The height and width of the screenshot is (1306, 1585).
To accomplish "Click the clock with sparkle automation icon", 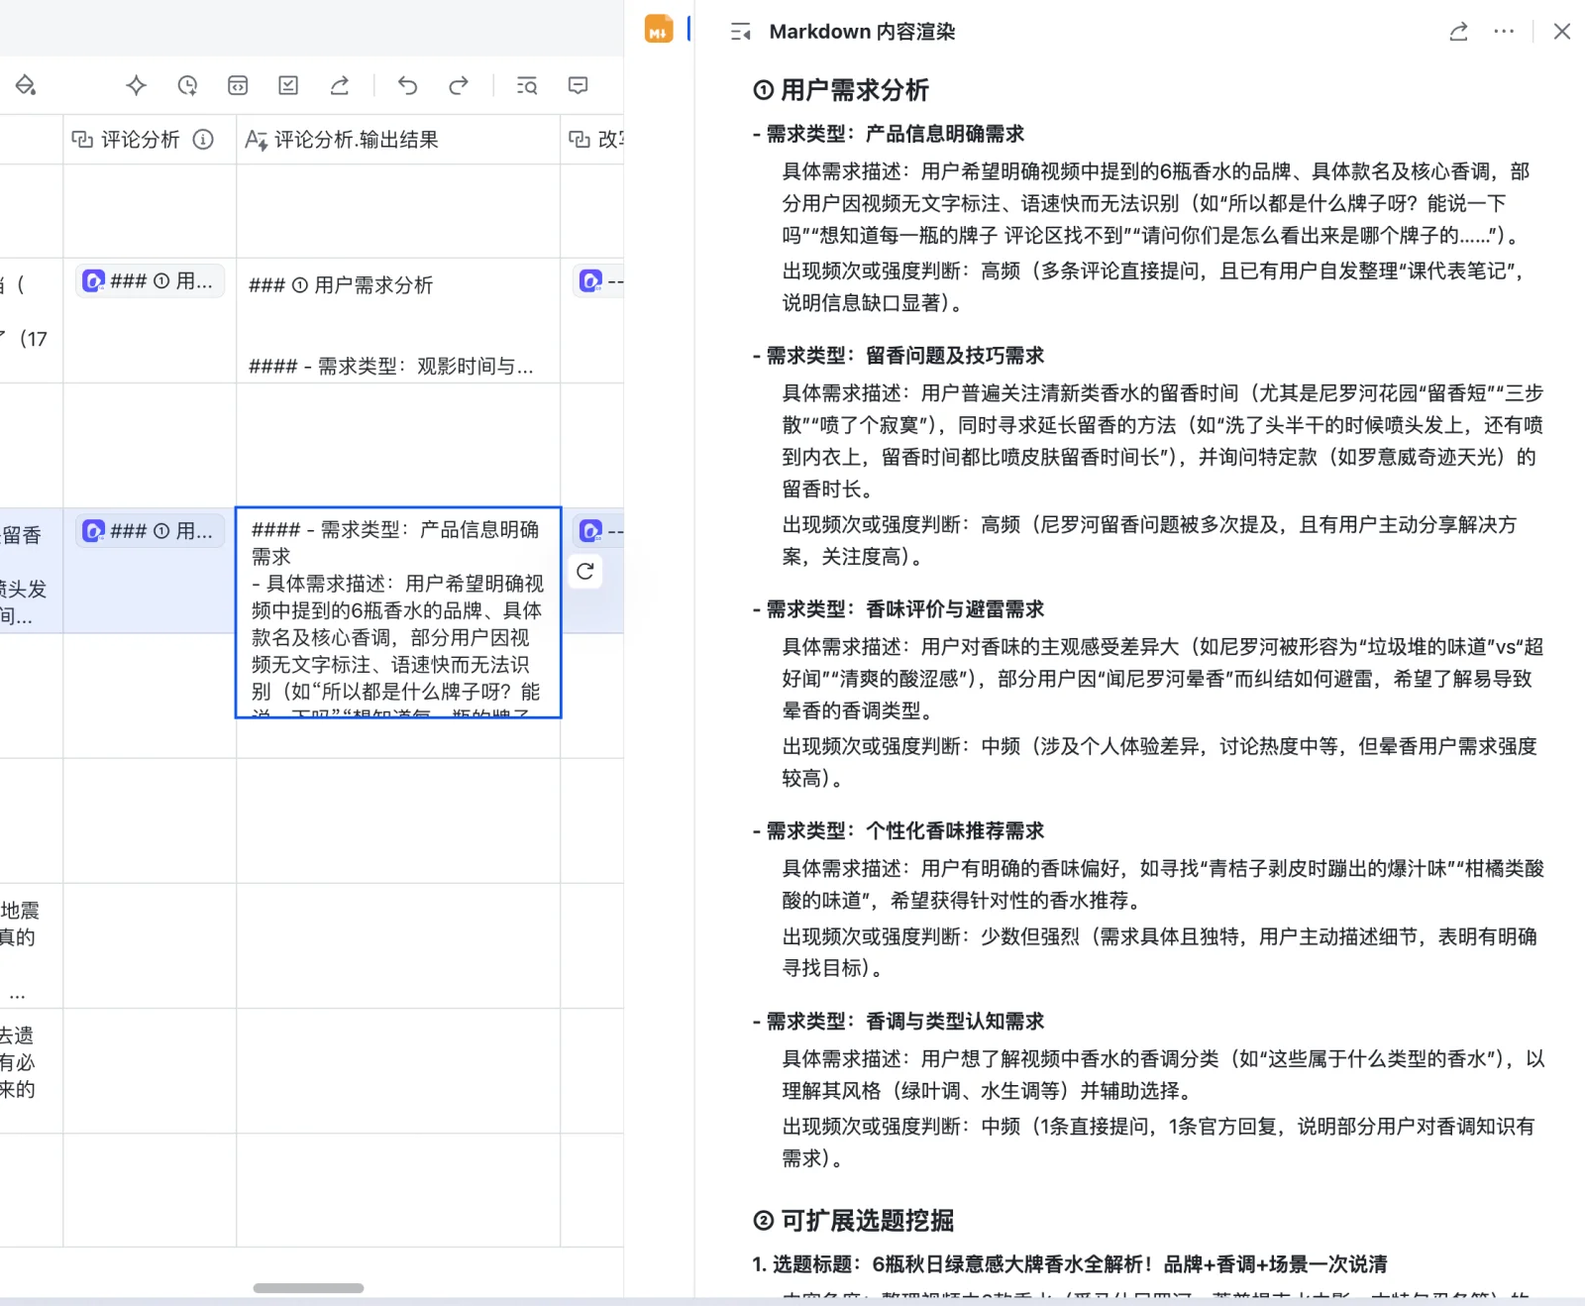I will 187,86.
